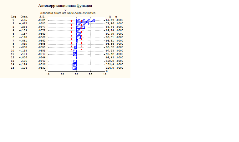
Task: Pick the correlation value "+,284"
Action: point(23,27)
